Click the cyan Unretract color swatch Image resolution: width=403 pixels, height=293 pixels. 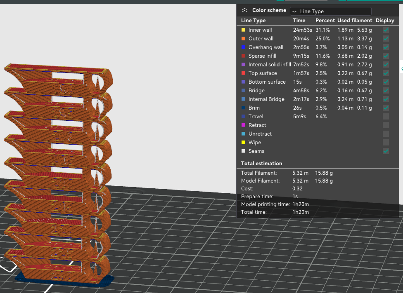(243, 134)
